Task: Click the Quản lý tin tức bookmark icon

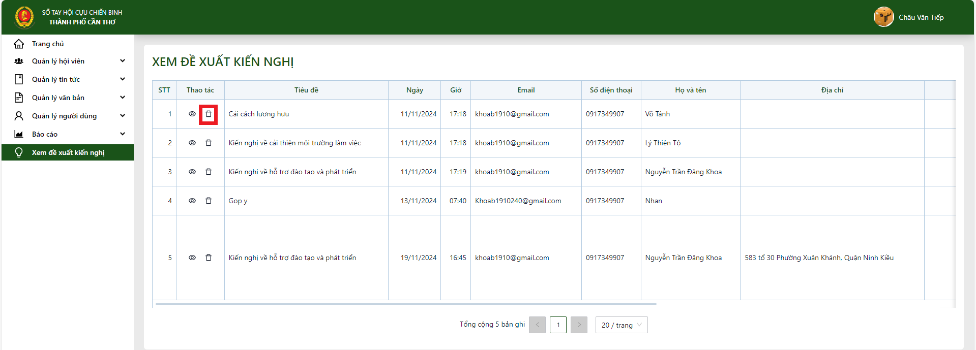Action: click(x=19, y=79)
